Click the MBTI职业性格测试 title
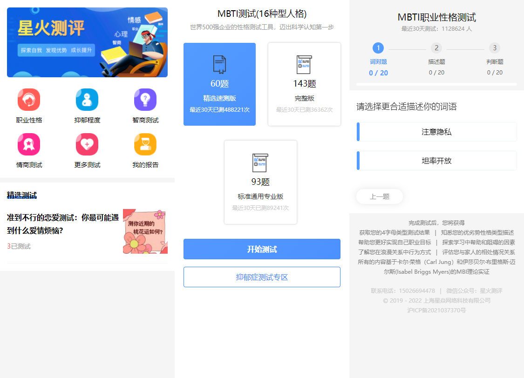The image size is (524, 378). coord(436,17)
